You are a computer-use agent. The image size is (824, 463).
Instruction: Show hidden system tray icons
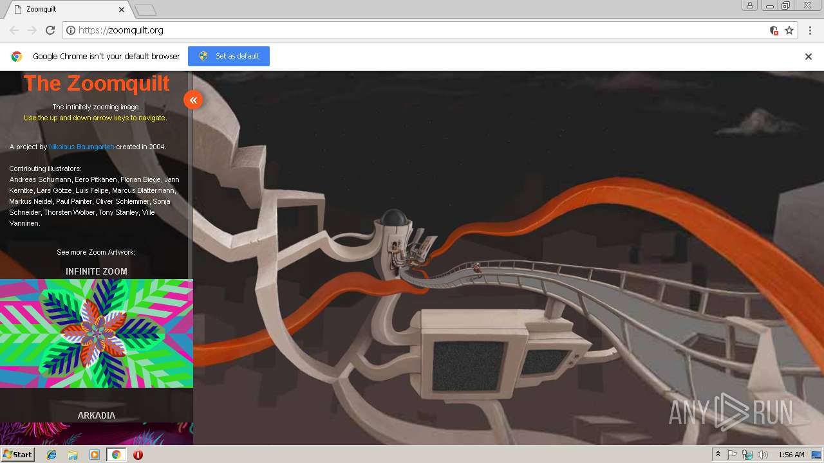click(718, 455)
